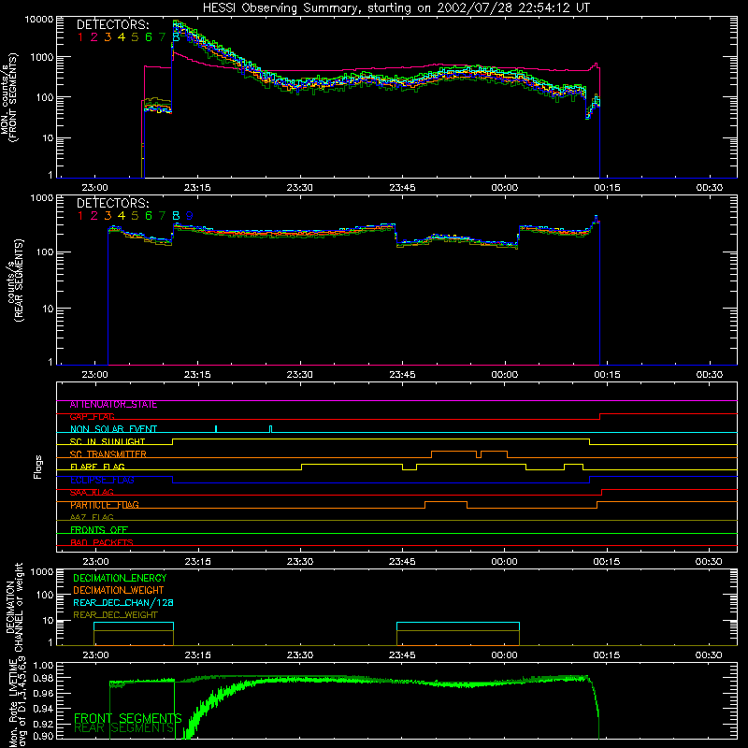Click the FRONTS_OFF flag label
Image resolution: width=748 pixels, height=748 pixels.
click(x=99, y=530)
